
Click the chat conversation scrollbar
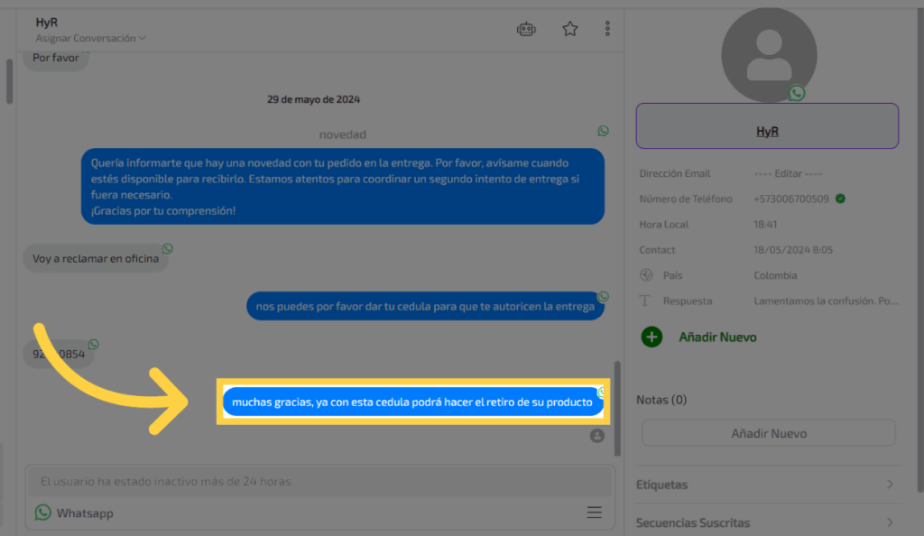pyautogui.click(x=617, y=406)
